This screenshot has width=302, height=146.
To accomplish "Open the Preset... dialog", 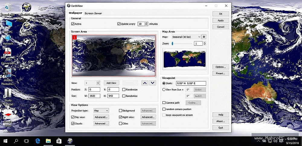I will (x=221, y=73).
